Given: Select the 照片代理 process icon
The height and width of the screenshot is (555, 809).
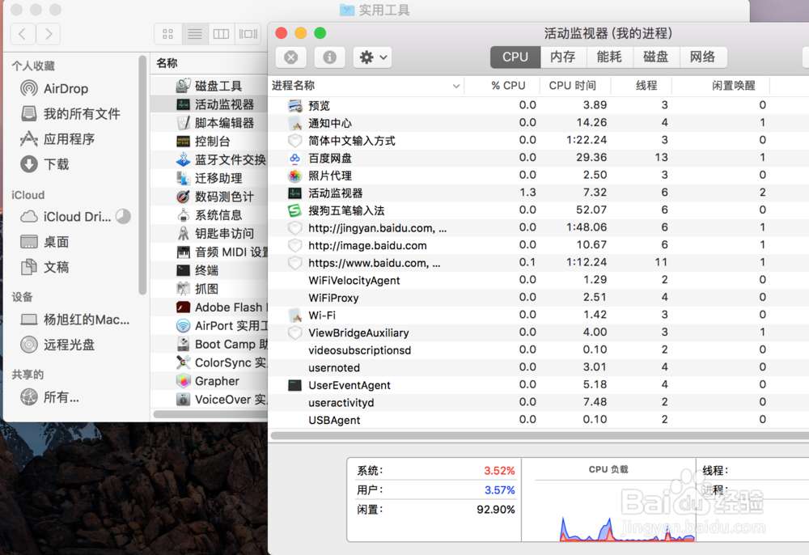Looking at the screenshot, I should coord(295,176).
